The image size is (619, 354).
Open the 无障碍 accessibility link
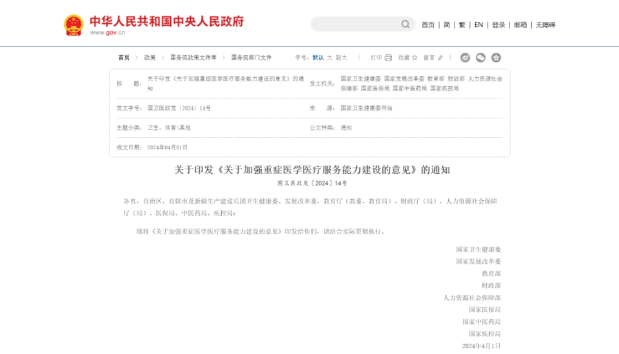[545, 25]
